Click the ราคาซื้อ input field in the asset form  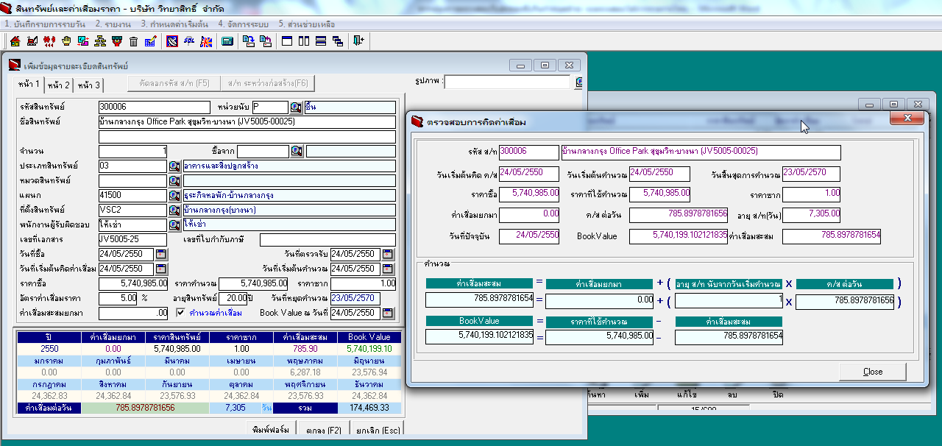pos(132,283)
